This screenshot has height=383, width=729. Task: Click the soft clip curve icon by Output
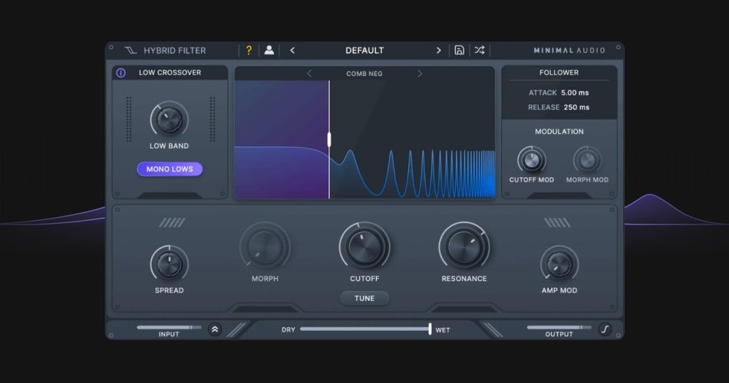(605, 329)
